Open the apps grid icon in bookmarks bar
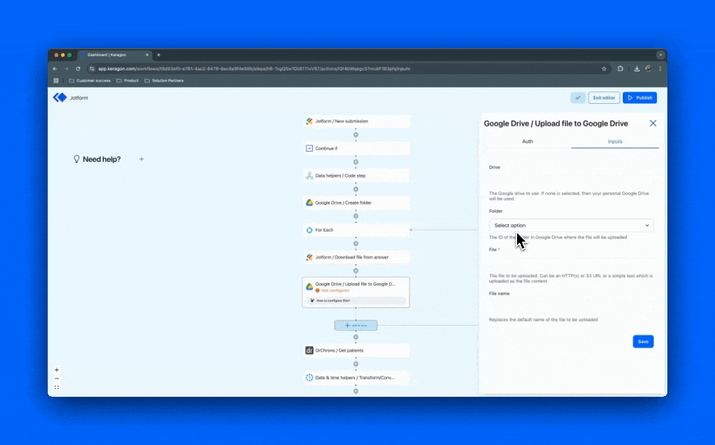Screen dimensions: 715x445 tap(56, 80)
